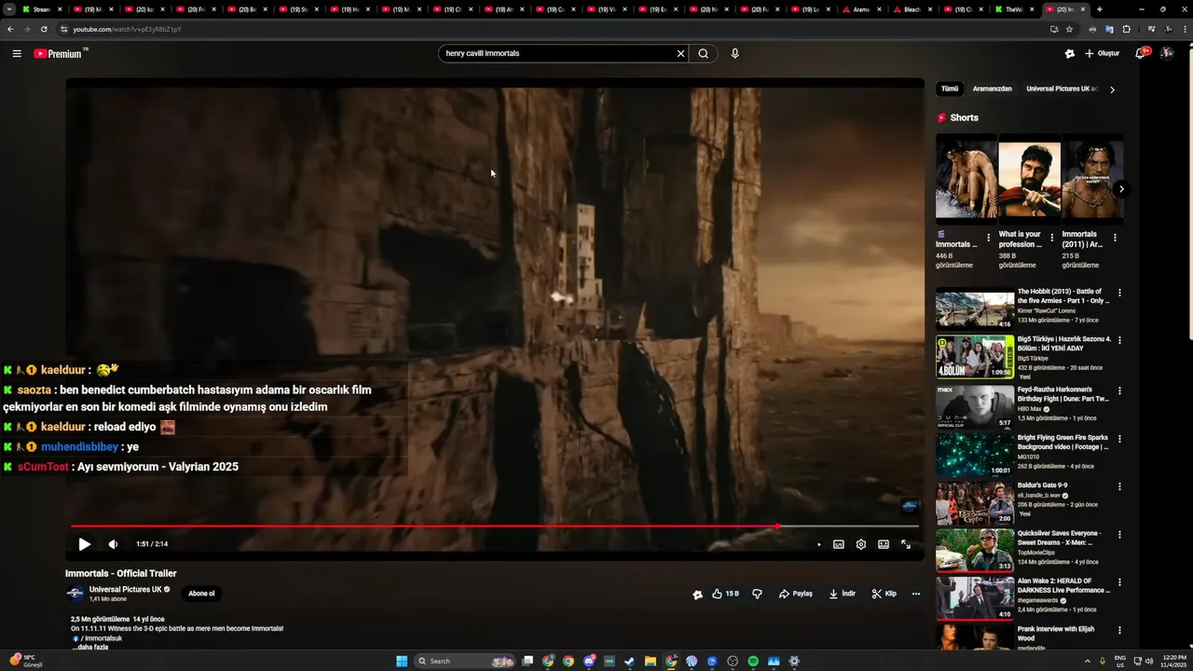Play the Immortals trailer video

[x=84, y=544]
